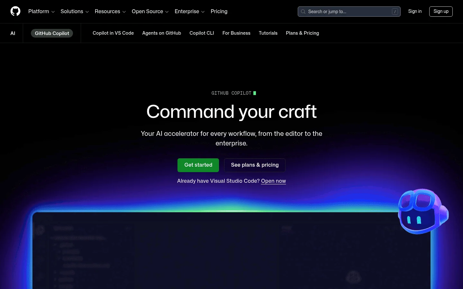Click the Open now link
The image size is (463, 289).
pyautogui.click(x=273, y=181)
